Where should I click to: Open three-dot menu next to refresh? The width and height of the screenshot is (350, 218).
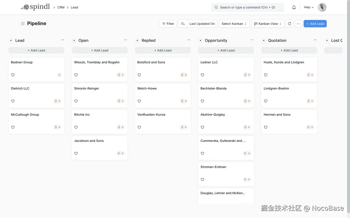pos(298,24)
